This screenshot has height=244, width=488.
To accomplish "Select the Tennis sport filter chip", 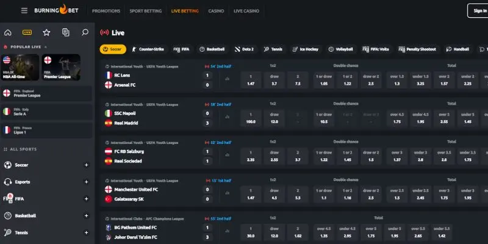I will [273, 49].
